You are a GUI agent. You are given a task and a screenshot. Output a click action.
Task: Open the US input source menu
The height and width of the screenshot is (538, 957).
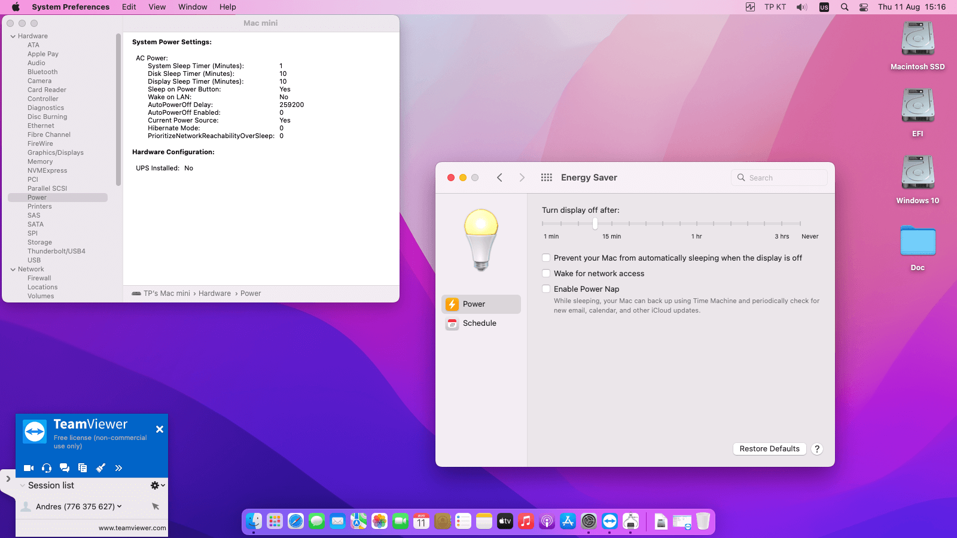(824, 7)
